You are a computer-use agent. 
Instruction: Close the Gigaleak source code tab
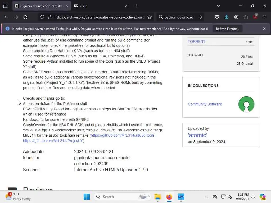(67, 6)
